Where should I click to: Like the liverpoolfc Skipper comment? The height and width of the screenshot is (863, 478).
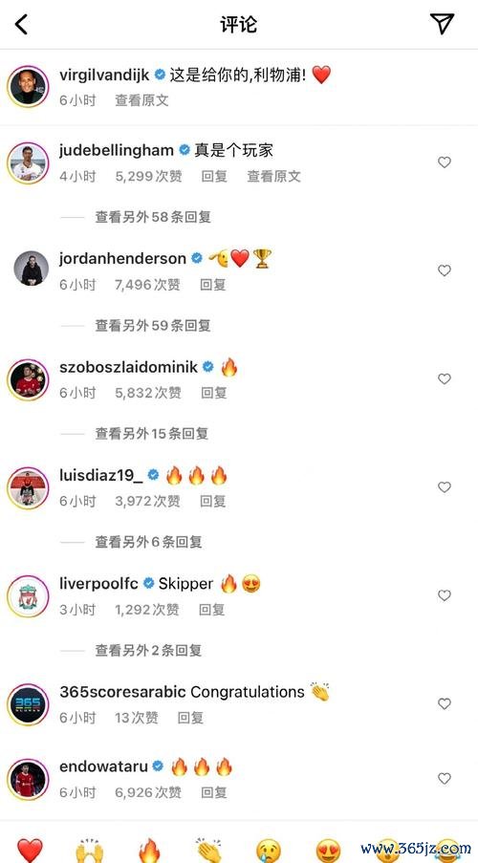(x=444, y=595)
